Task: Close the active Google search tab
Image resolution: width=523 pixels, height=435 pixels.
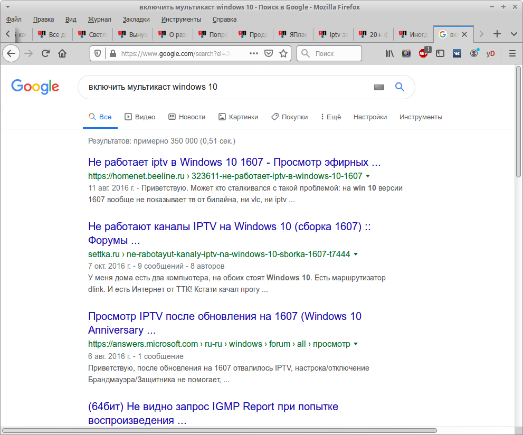Action: pyautogui.click(x=464, y=34)
